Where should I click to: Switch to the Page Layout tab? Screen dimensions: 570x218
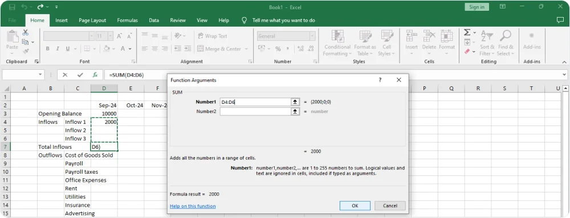tap(92, 20)
